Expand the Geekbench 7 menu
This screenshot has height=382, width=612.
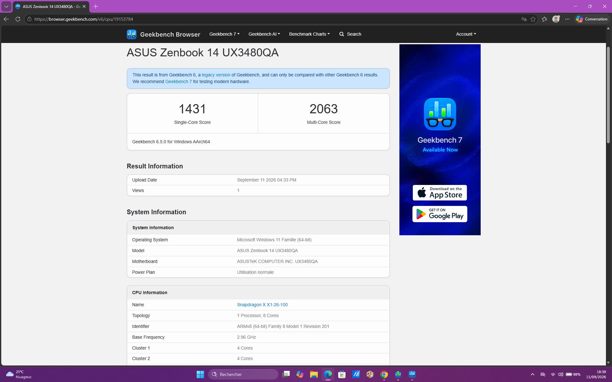point(224,34)
